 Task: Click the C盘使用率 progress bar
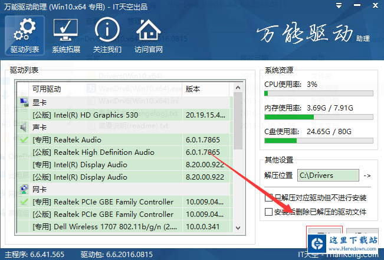pyautogui.click(x=319, y=141)
